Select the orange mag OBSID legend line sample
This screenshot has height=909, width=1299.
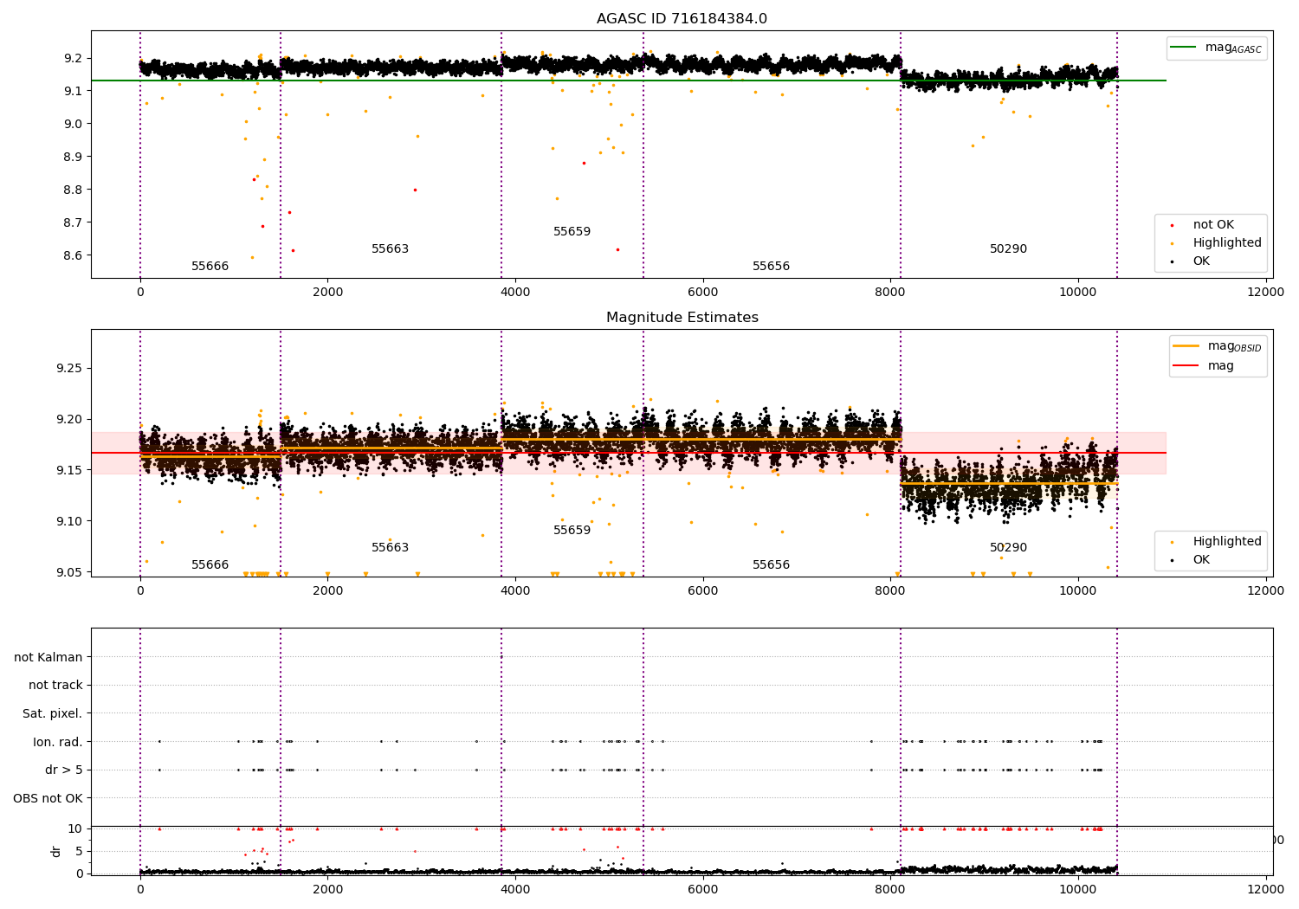1186,346
